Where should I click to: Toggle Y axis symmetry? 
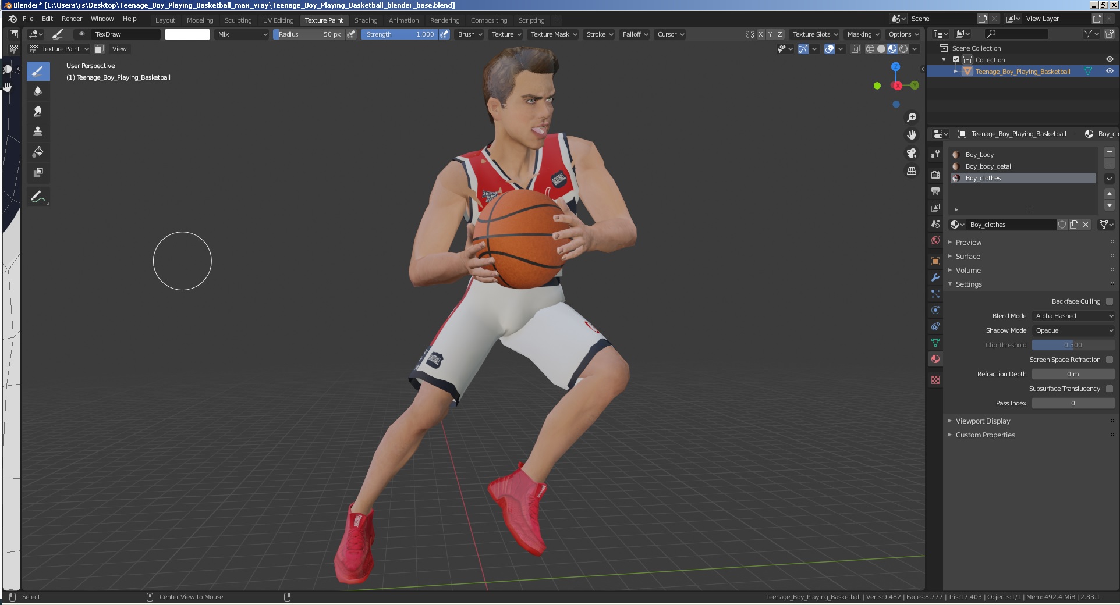click(770, 34)
